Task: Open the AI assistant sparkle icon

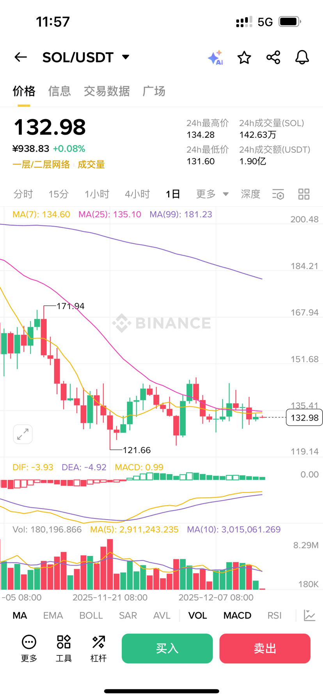Action: (x=215, y=57)
